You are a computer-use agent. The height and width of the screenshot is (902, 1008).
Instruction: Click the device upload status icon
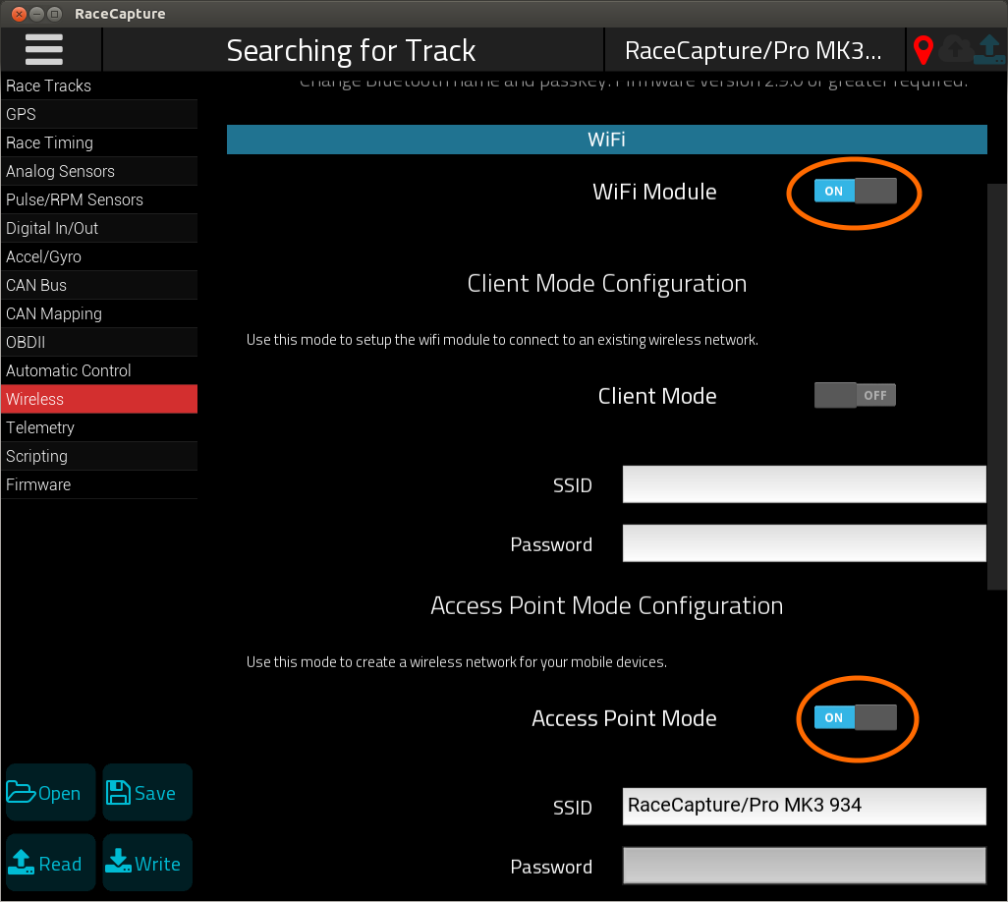[x=988, y=49]
